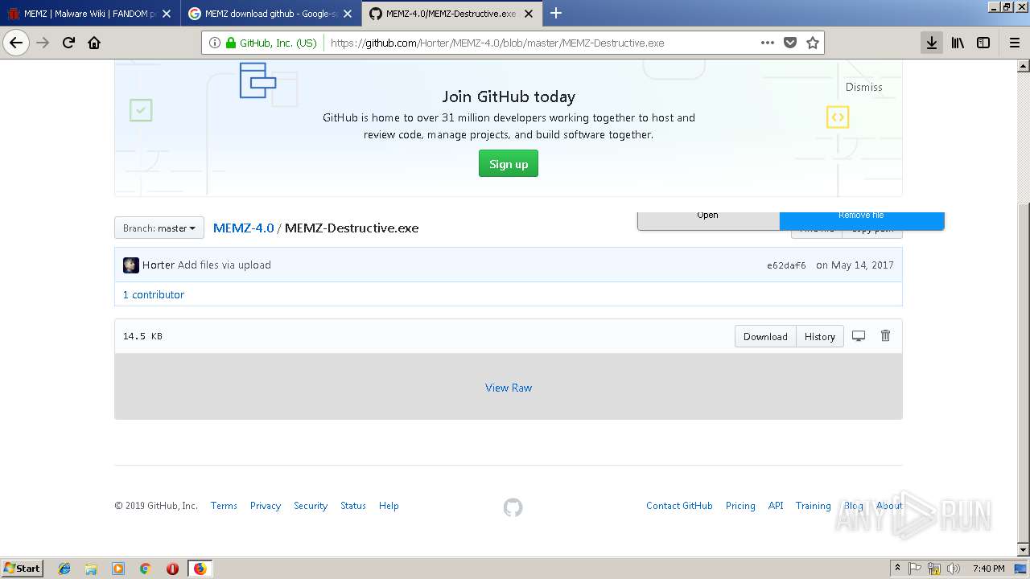Image resolution: width=1030 pixels, height=579 pixels.
Task: Open the Help footer link
Action: (x=389, y=506)
